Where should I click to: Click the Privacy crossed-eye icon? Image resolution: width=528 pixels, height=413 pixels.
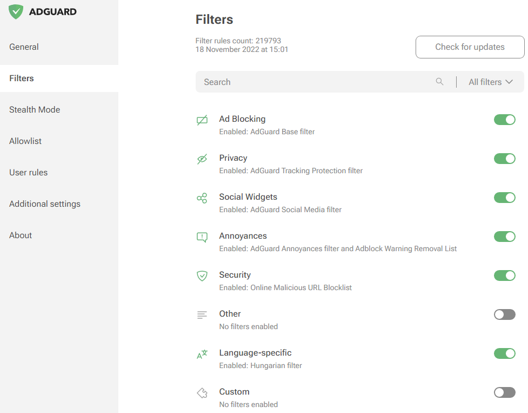coord(202,159)
